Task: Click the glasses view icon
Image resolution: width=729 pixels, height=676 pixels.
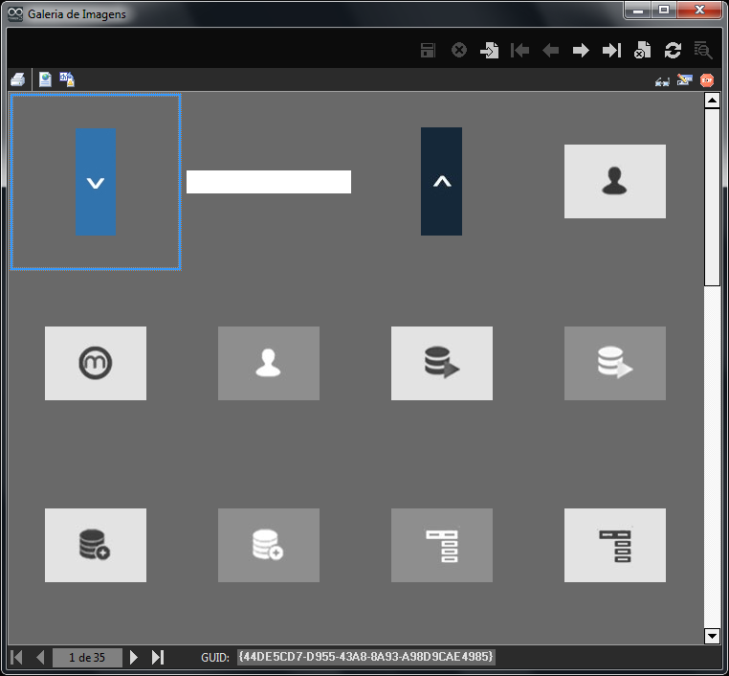Action: (x=662, y=80)
